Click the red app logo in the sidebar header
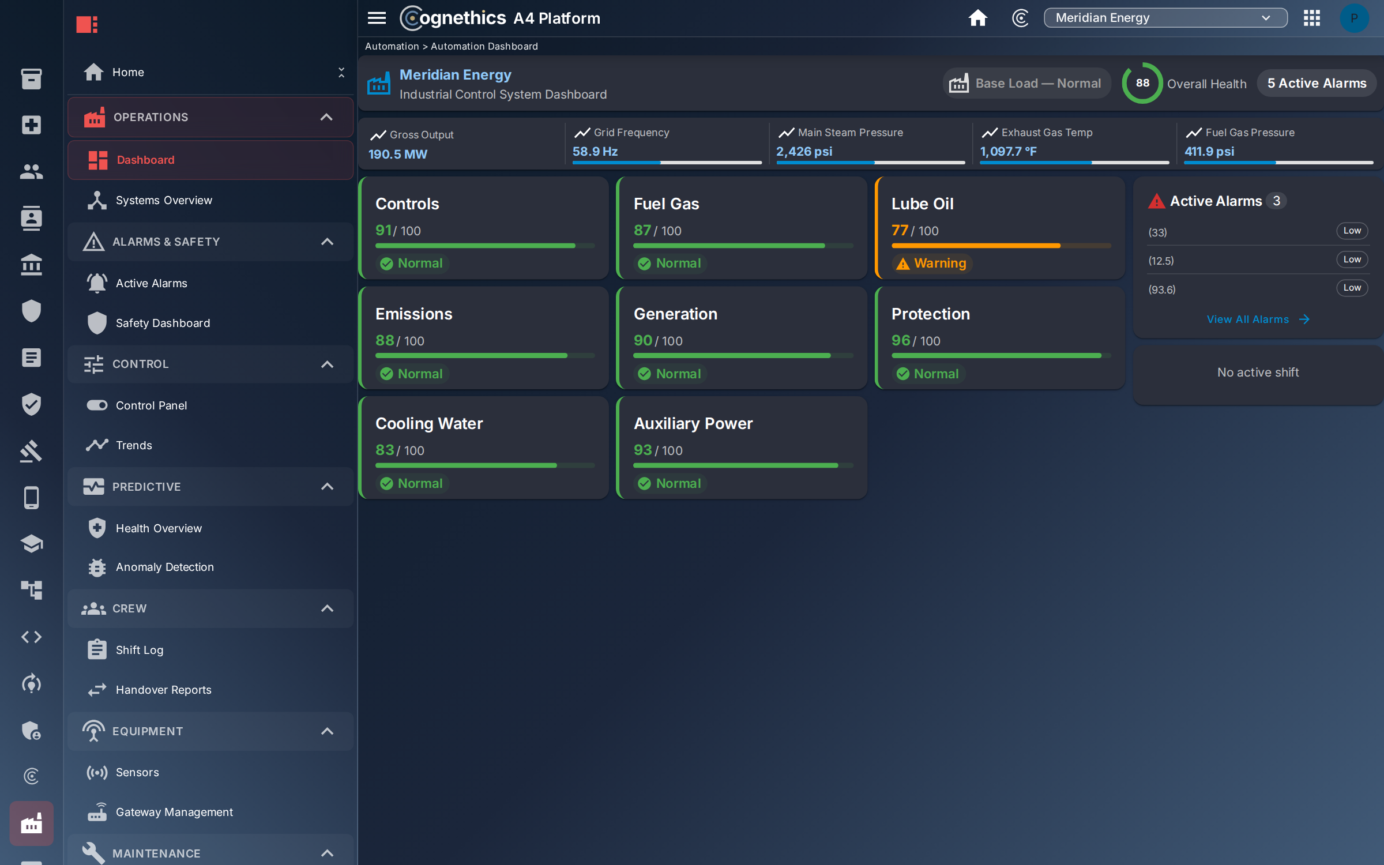Image resolution: width=1384 pixels, height=865 pixels. pyautogui.click(x=87, y=24)
